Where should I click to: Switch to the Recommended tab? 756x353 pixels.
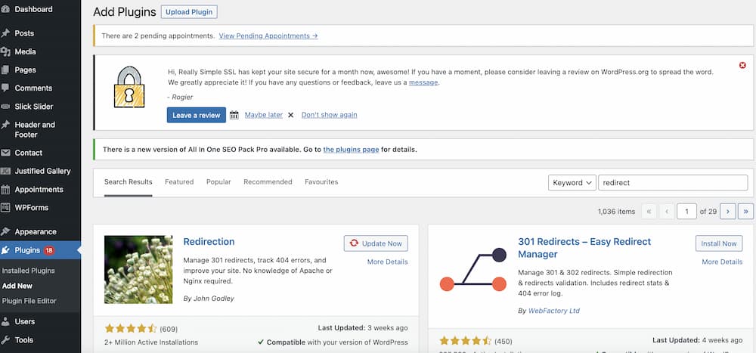[x=268, y=182]
